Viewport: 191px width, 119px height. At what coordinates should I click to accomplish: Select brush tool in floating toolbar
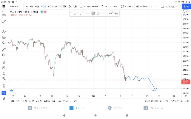click(x=76, y=13)
